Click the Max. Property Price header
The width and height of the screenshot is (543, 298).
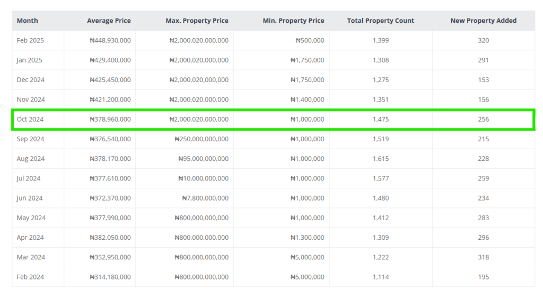(x=197, y=21)
